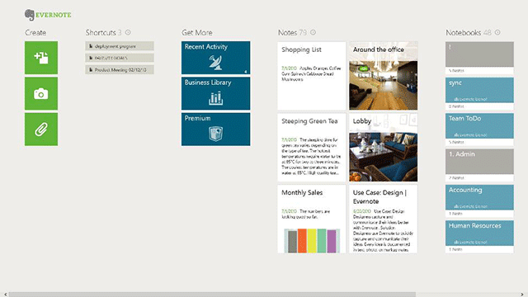Open the Shopping List note
528x297 pixels.
312,76
